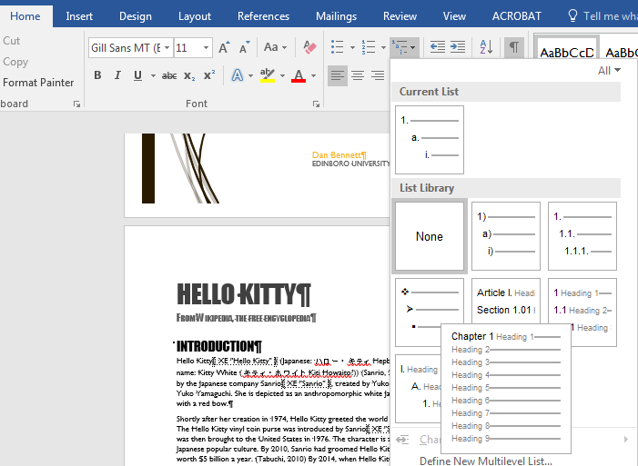
Task: Apply strikethrough to text
Action: tap(168, 76)
